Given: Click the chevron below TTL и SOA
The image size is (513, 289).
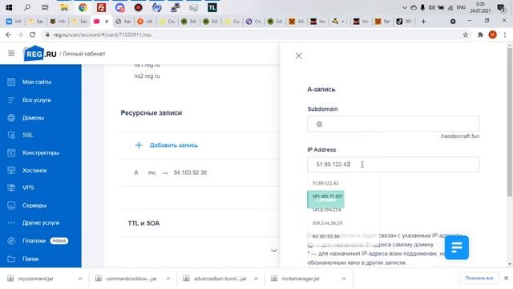Looking at the screenshot, I should (x=274, y=250).
